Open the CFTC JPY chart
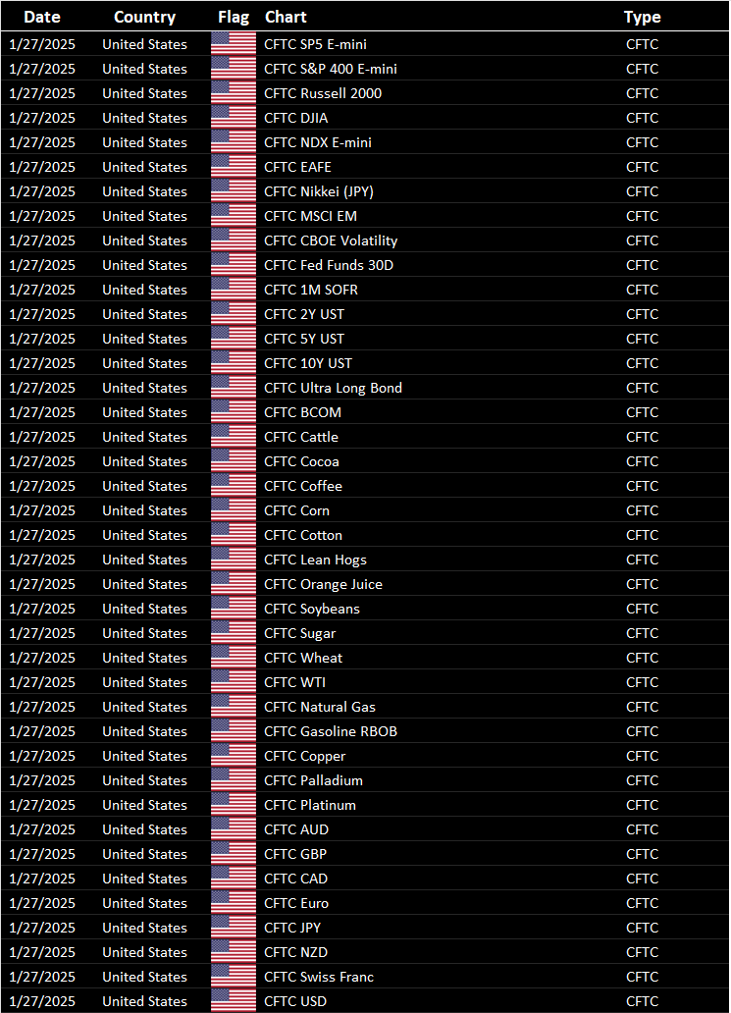731x1013 pixels. [291, 928]
